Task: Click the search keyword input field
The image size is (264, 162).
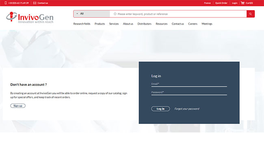Action: (x=178, y=14)
